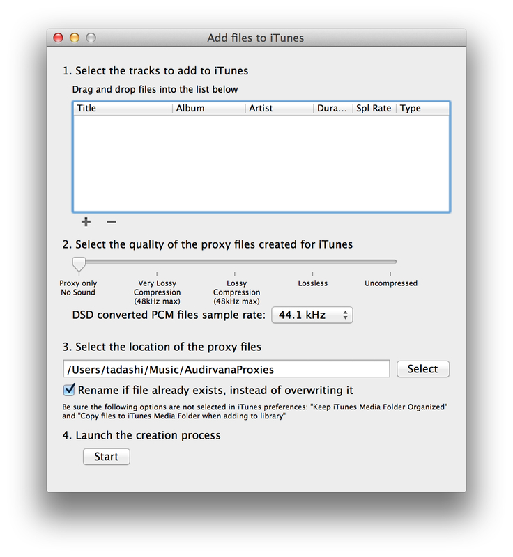This screenshot has width=513, height=557.
Task: Click the plus icon to add tracks
Action: tap(86, 222)
